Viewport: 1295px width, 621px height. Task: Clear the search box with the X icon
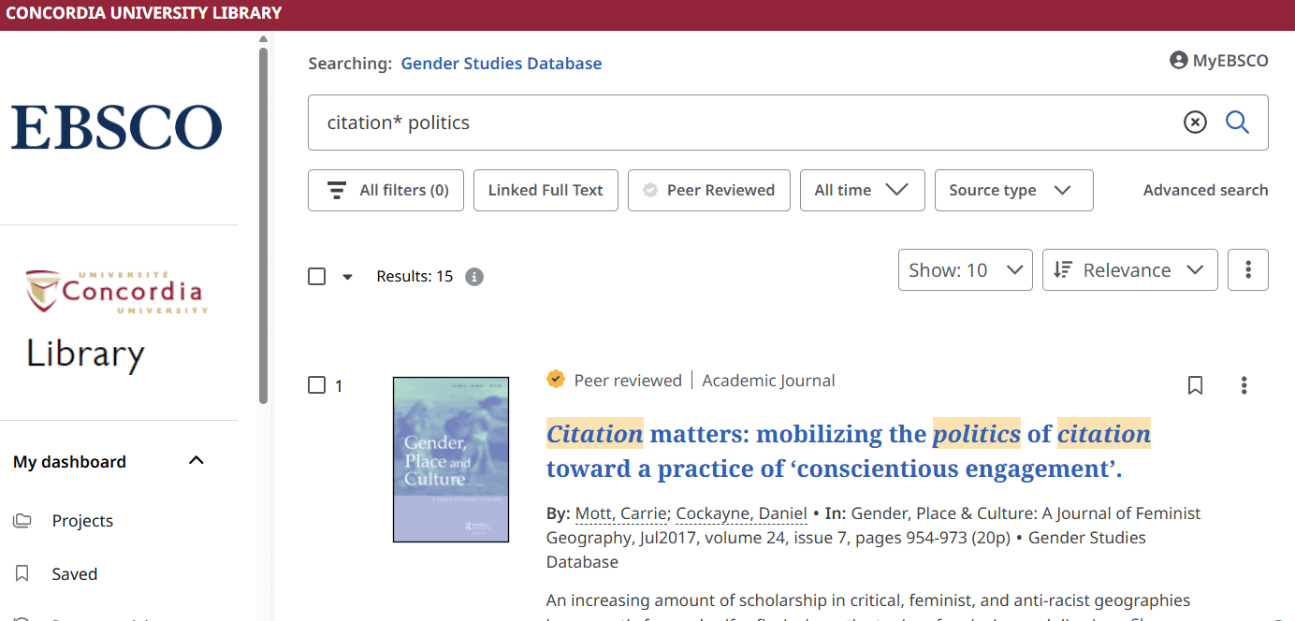coord(1195,123)
